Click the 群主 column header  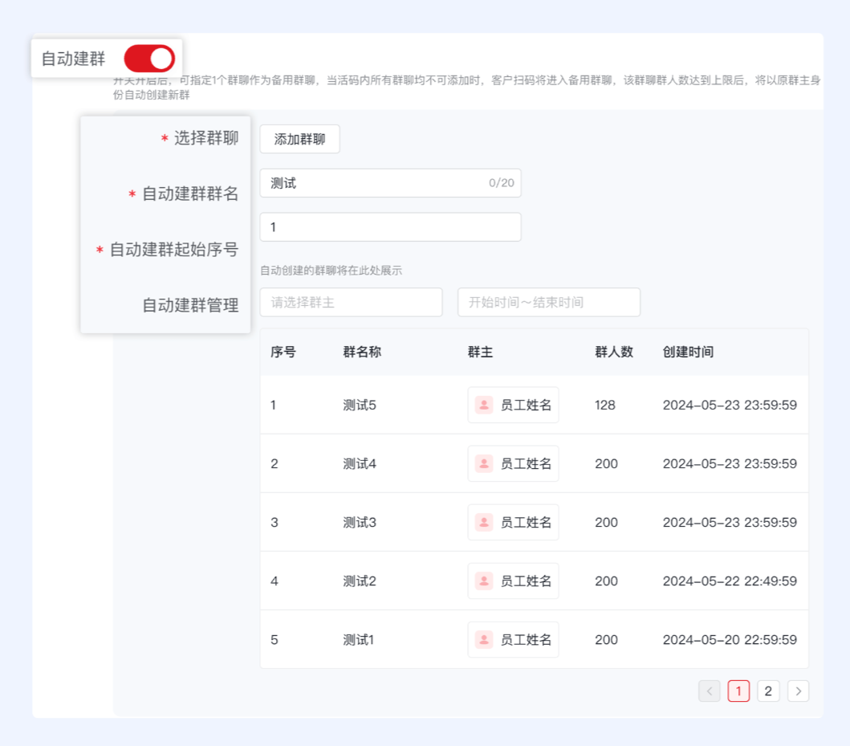click(478, 352)
